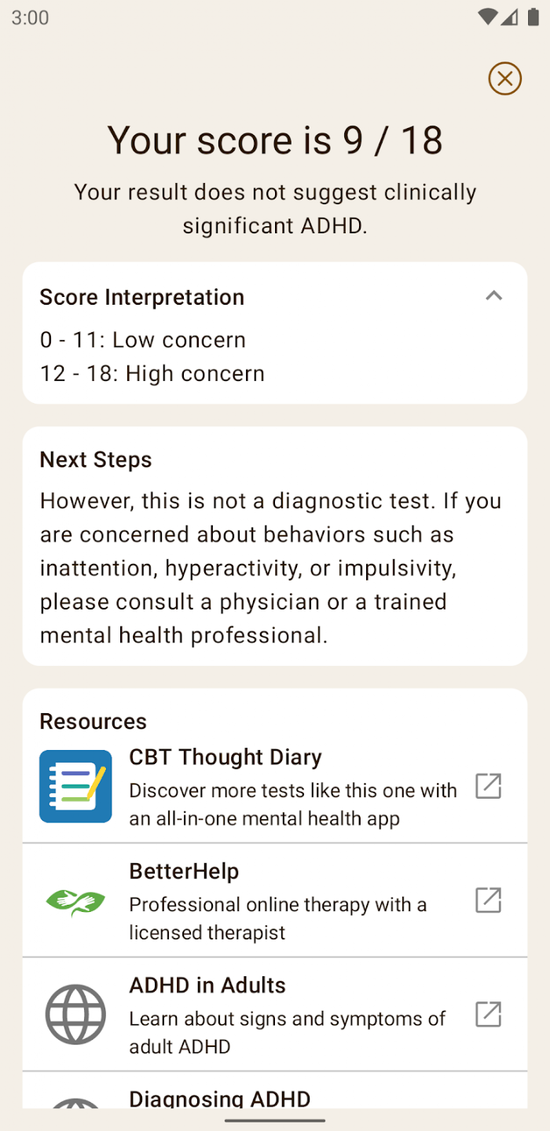Close the score results screen
Viewport: 550px width, 1131px height.
click(504, 79)
